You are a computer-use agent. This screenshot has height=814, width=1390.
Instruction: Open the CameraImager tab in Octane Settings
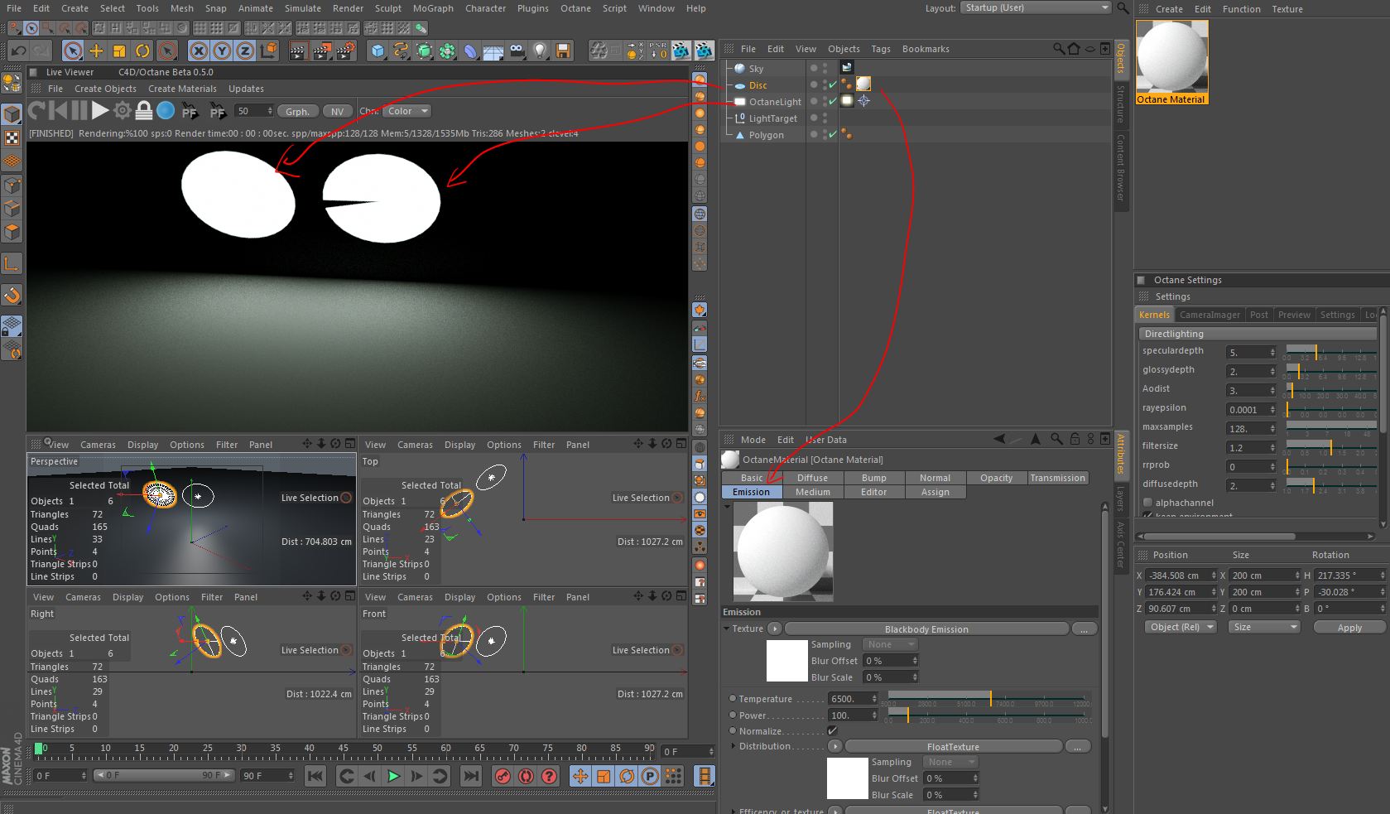pyautogui.click(x=1210, y=315)
